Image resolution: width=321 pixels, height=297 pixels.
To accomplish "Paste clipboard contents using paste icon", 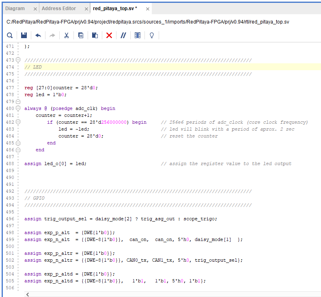I will [x=95, y=35].
